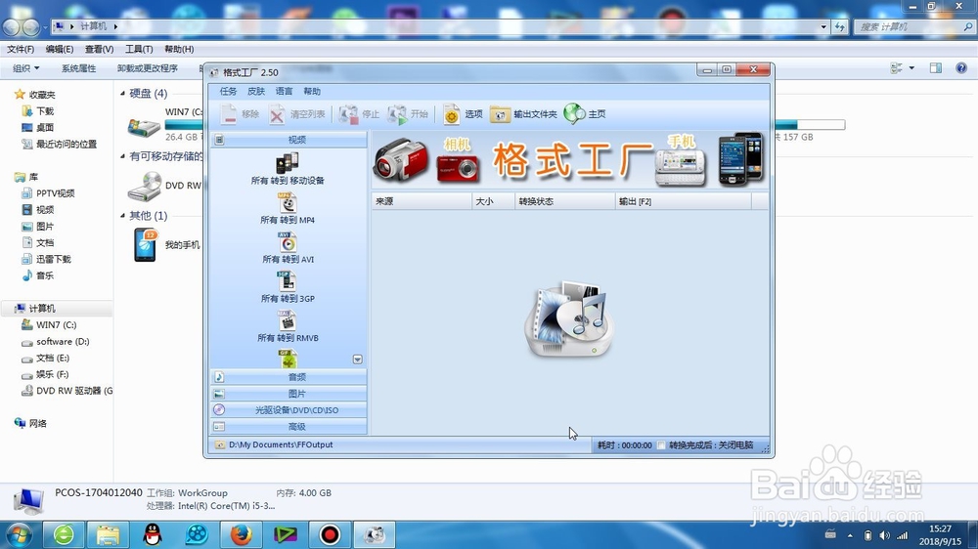
Task: Open File (文件) menu in Explorer
Action: tap(21, 49)
